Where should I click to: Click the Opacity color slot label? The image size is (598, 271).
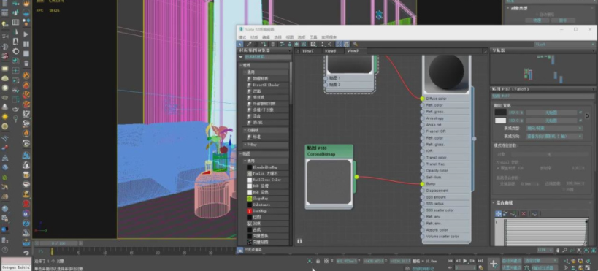tap(437, 171)
